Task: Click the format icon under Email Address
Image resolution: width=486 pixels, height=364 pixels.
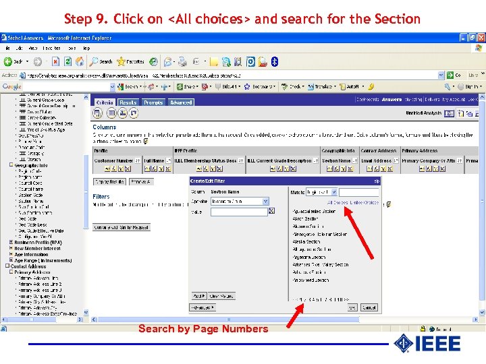Action: tap(369, 169)
